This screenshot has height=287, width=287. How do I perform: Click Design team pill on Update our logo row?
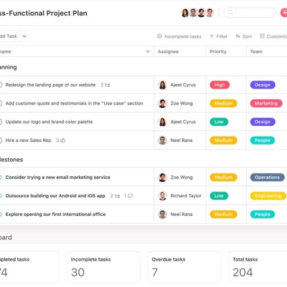[x=263, y=122]
